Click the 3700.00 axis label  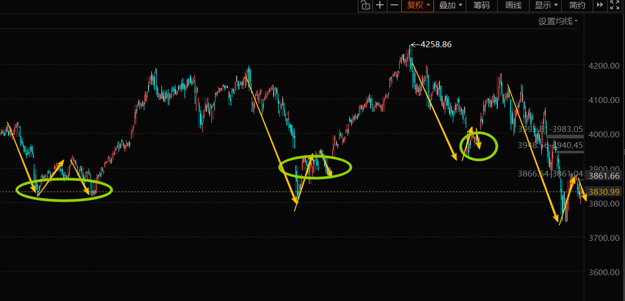(x=603, y=238)
